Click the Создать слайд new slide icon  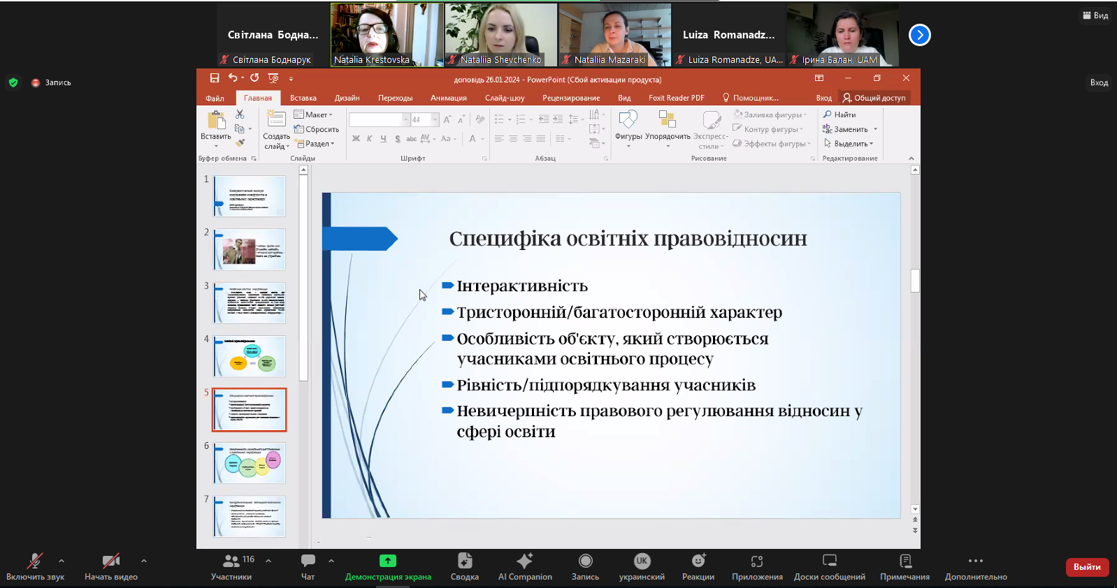point(276,119)
